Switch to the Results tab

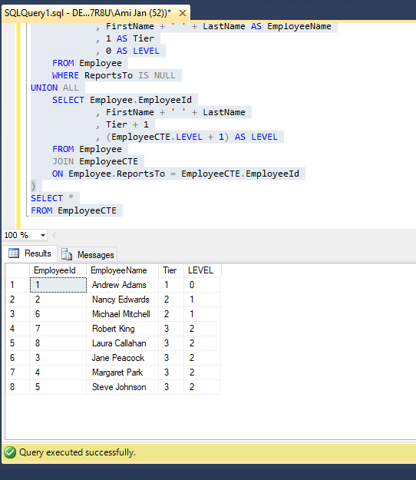tap(30, 253)
